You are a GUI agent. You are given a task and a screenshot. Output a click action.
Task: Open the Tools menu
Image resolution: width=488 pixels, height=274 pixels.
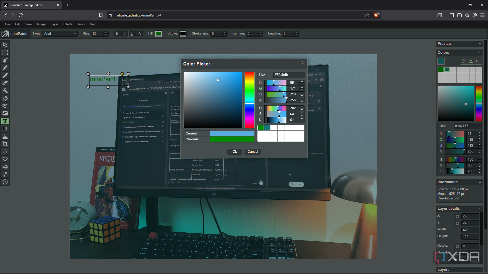pos(81,24)
